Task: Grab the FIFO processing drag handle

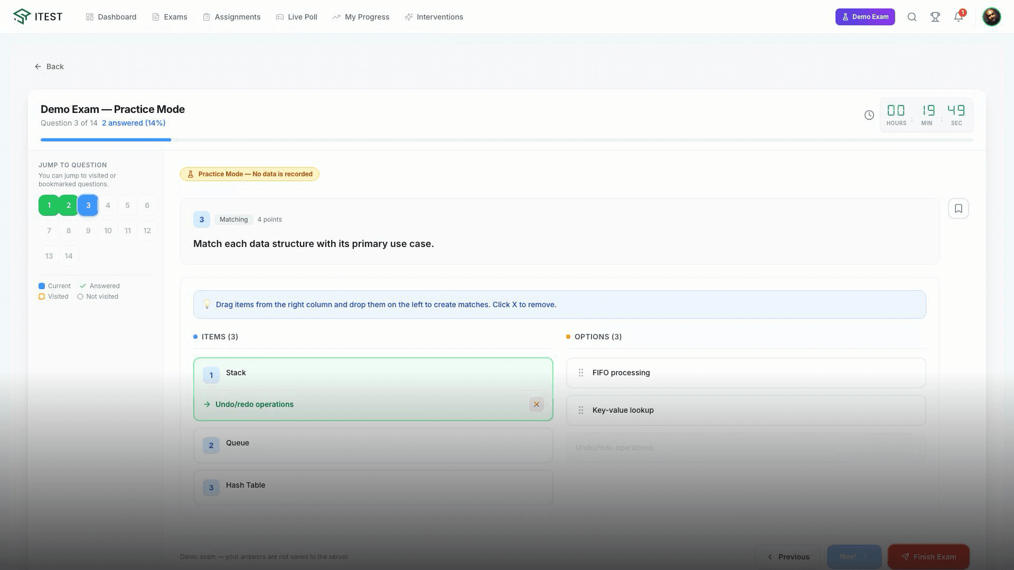Action: click(581, 373)
